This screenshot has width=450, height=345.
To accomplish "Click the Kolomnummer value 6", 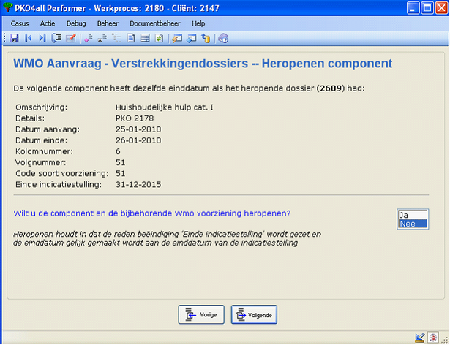I will [118, 151].
